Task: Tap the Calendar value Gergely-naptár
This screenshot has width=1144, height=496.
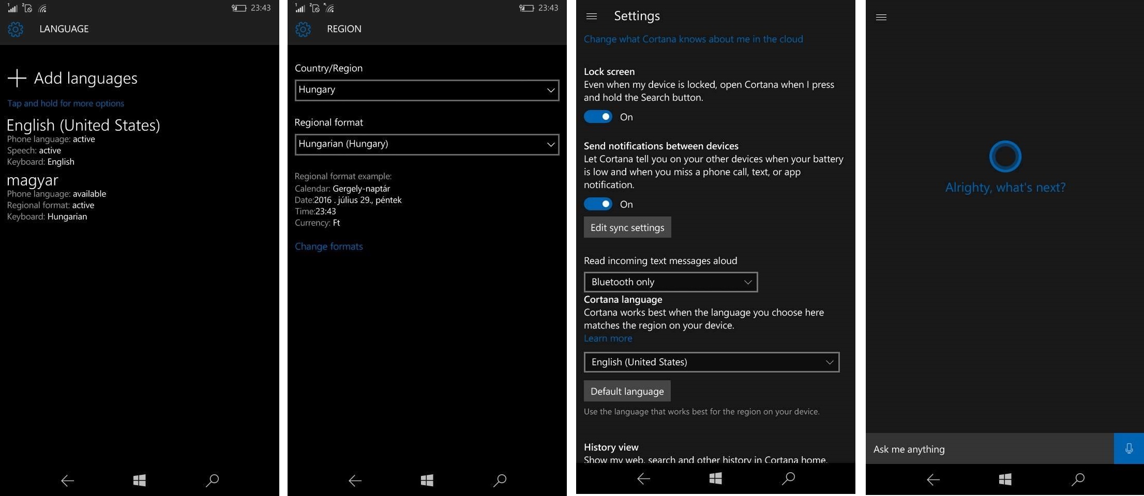Action: point(362,189)
